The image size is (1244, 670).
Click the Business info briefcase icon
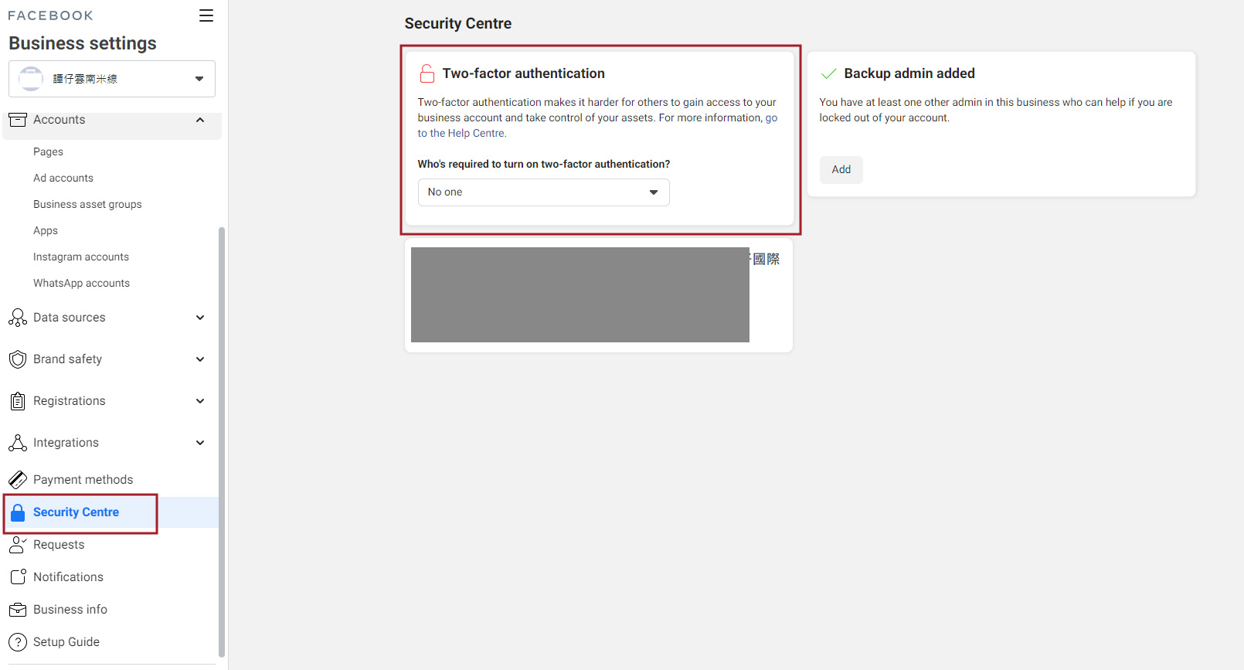tap(17, 610)
